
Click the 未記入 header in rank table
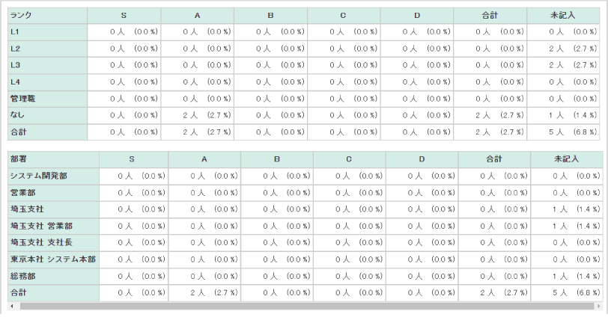[563, 16]
